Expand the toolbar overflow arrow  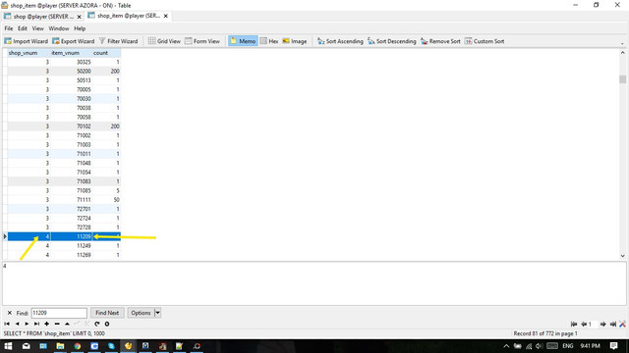(622, 43)
